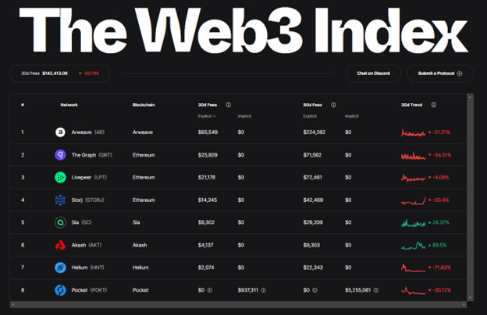The height and width of the screenshot is (315, 487).
Task: Click the plus icon in Submit a Protocol
Action: pos(460,73)
